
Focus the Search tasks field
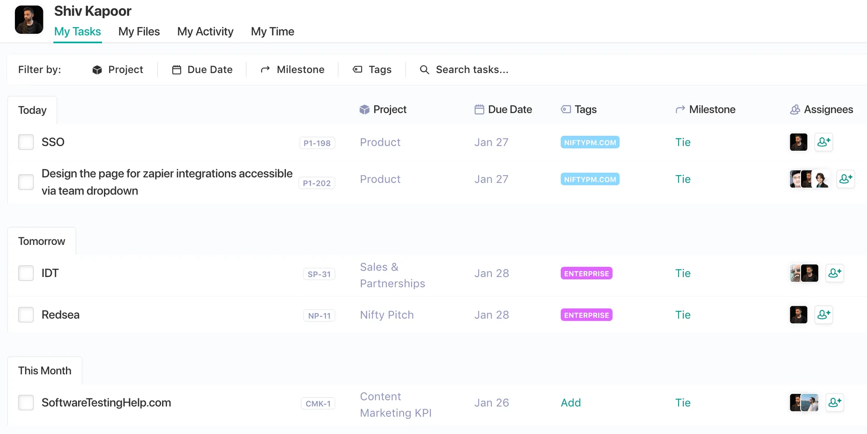472,69
